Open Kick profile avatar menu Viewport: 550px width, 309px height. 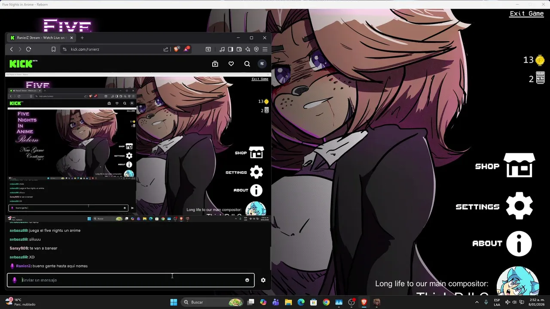tap(262, 64)
